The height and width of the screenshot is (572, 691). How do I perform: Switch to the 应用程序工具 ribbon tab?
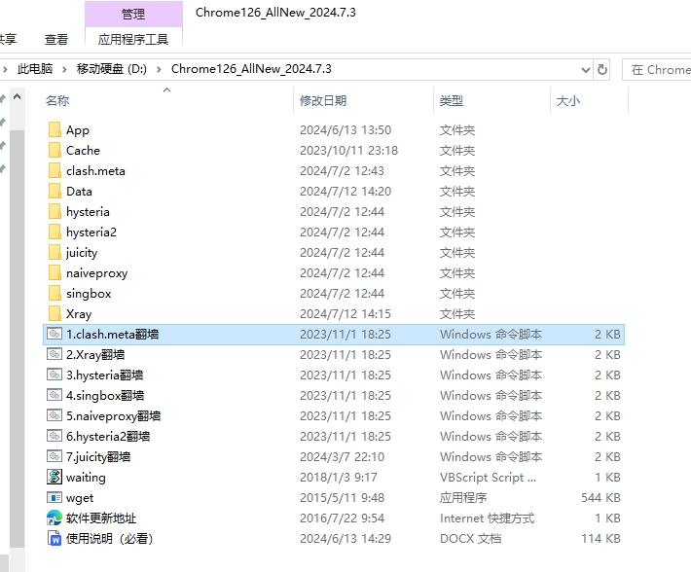[133, 40]
